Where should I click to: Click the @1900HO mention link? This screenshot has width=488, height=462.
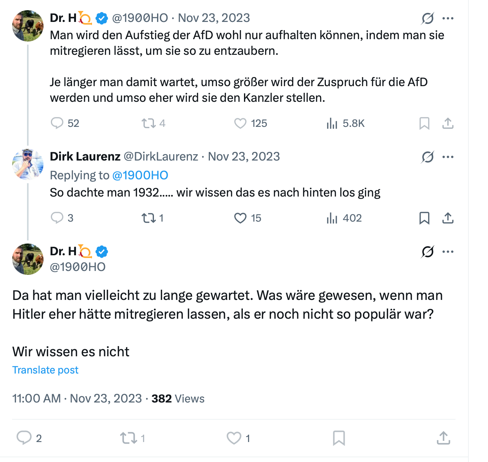(x=140, y=175)
